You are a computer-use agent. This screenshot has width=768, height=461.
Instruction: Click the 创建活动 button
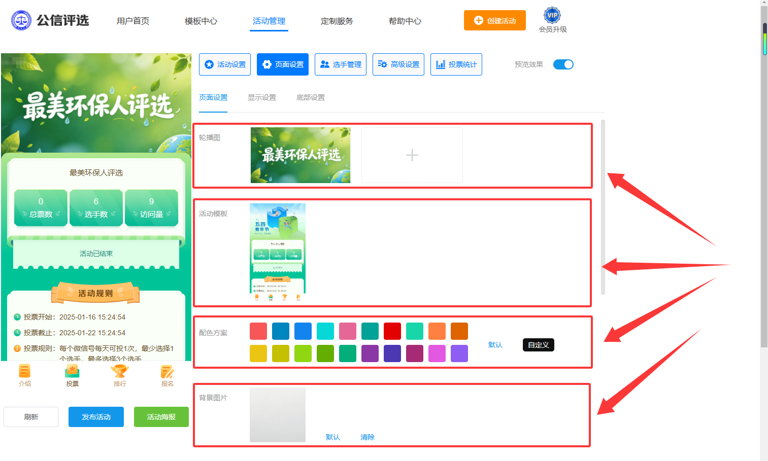point(495,20)
